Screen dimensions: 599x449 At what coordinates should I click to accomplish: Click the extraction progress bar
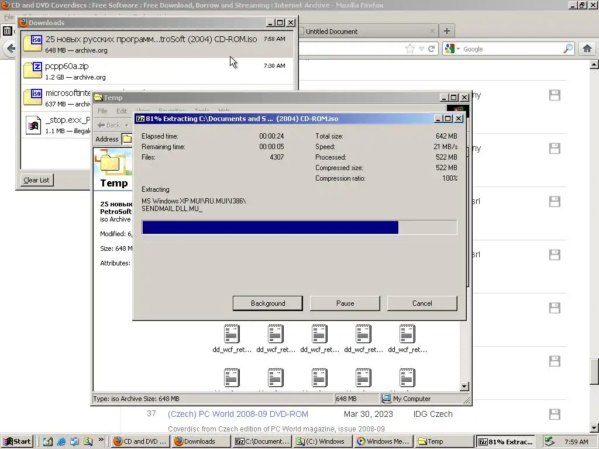point(299,227)
